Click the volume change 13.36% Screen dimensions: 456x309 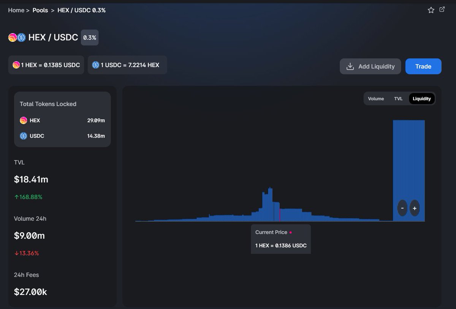[x=27, y=253]
